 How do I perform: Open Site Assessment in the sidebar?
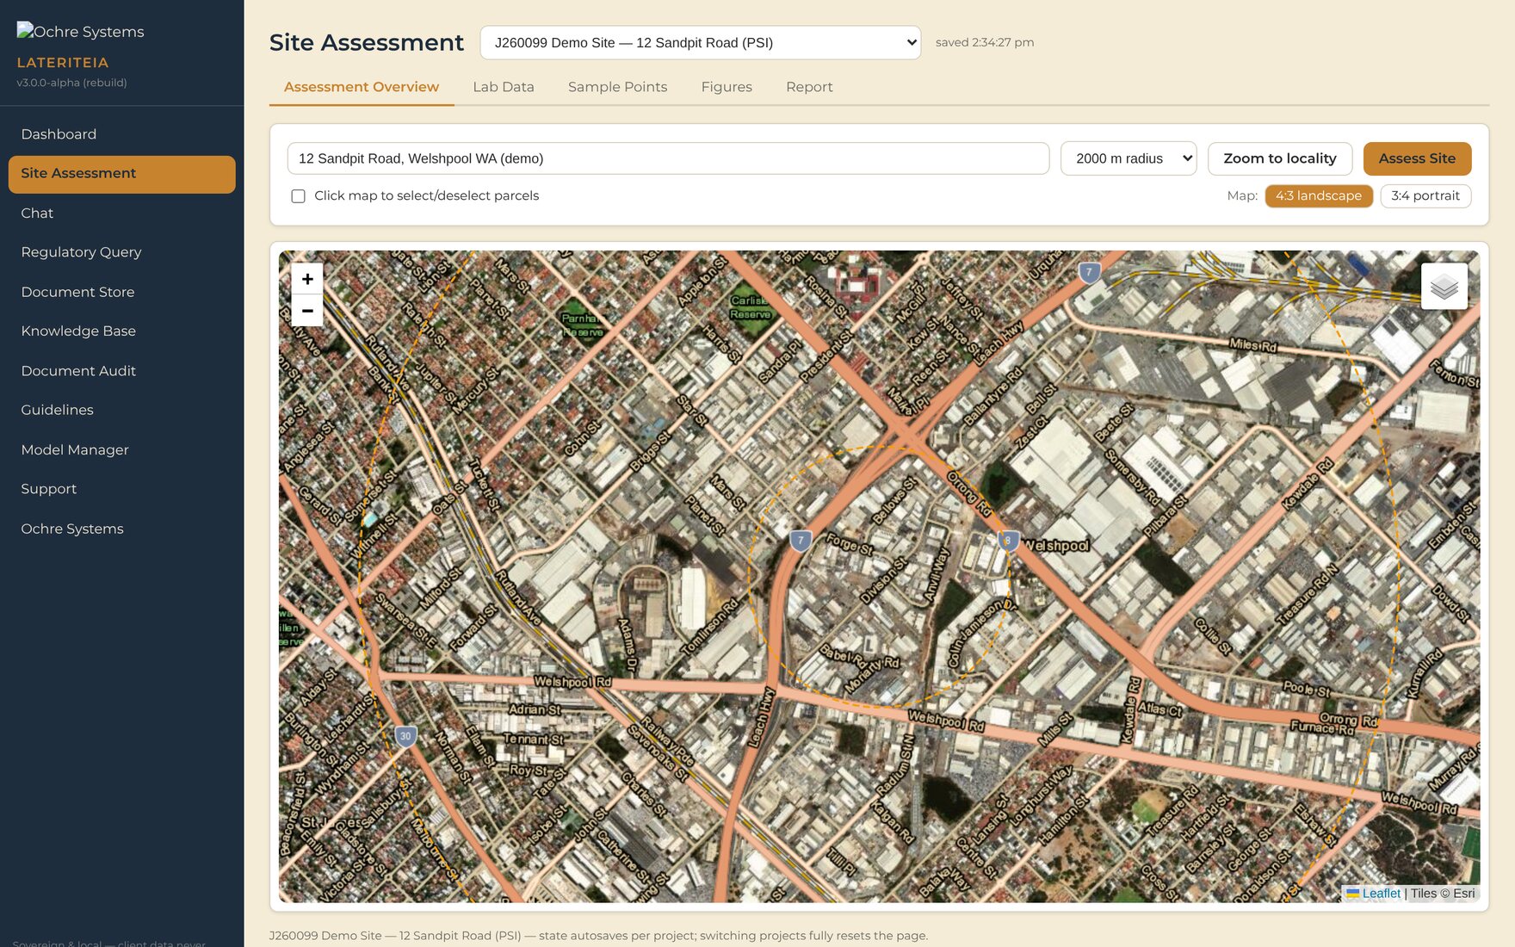(x=121, y=174)
